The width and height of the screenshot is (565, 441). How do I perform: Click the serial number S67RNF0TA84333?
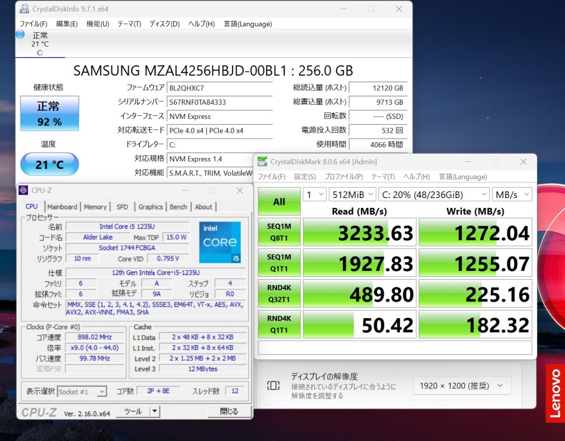click(x=219, y=102)
